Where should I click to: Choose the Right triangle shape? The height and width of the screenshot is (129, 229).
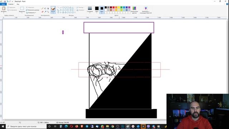pyautogui.click(x=58, y=10)
